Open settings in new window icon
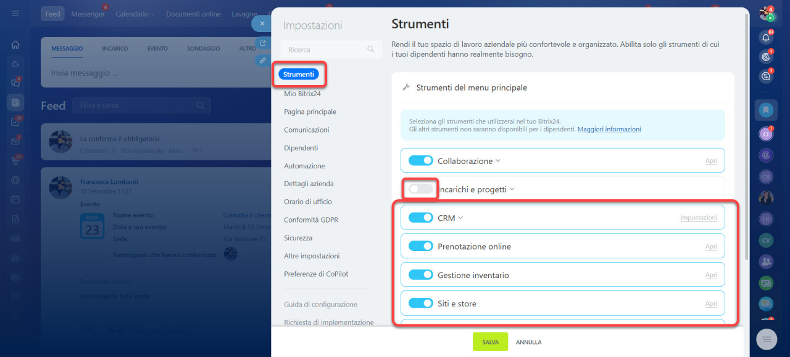Viewport: 790px width, 357px height. (x=263, y=43)
